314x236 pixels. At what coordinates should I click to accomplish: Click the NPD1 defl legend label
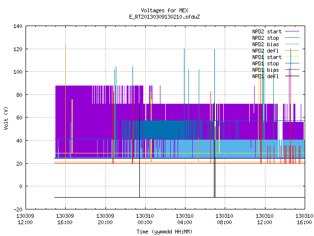[x=265, y=76]
